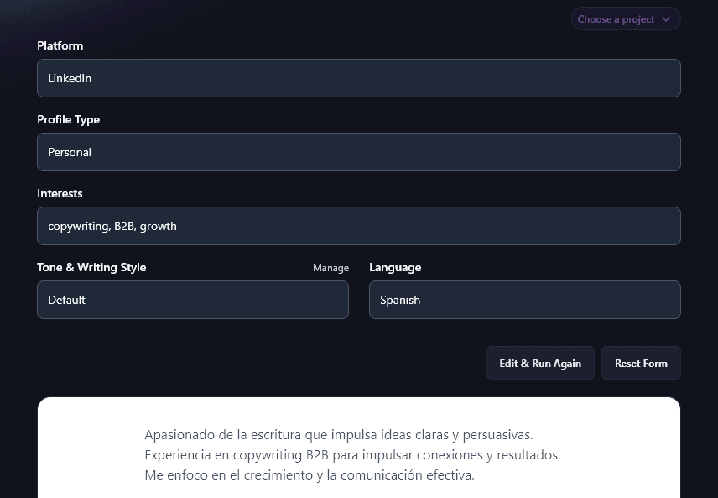718x498 pixels.
Task: Select the generated Spanish bio text
Action: click(x=352, y=454)
